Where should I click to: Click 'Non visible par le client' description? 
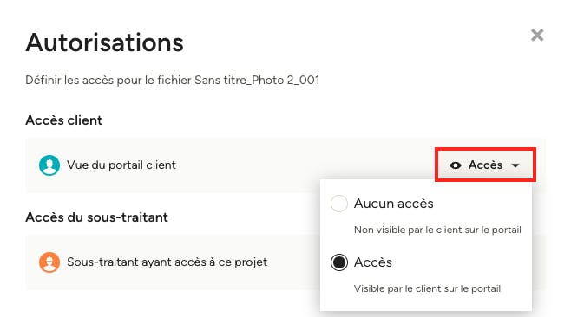(x=437, y=230)
